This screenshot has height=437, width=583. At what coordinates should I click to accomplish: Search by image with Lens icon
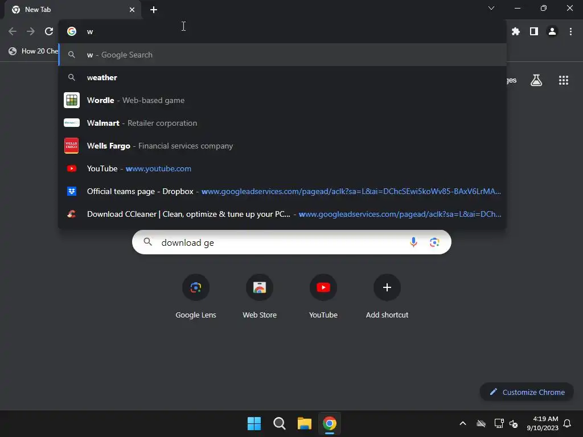434,242
